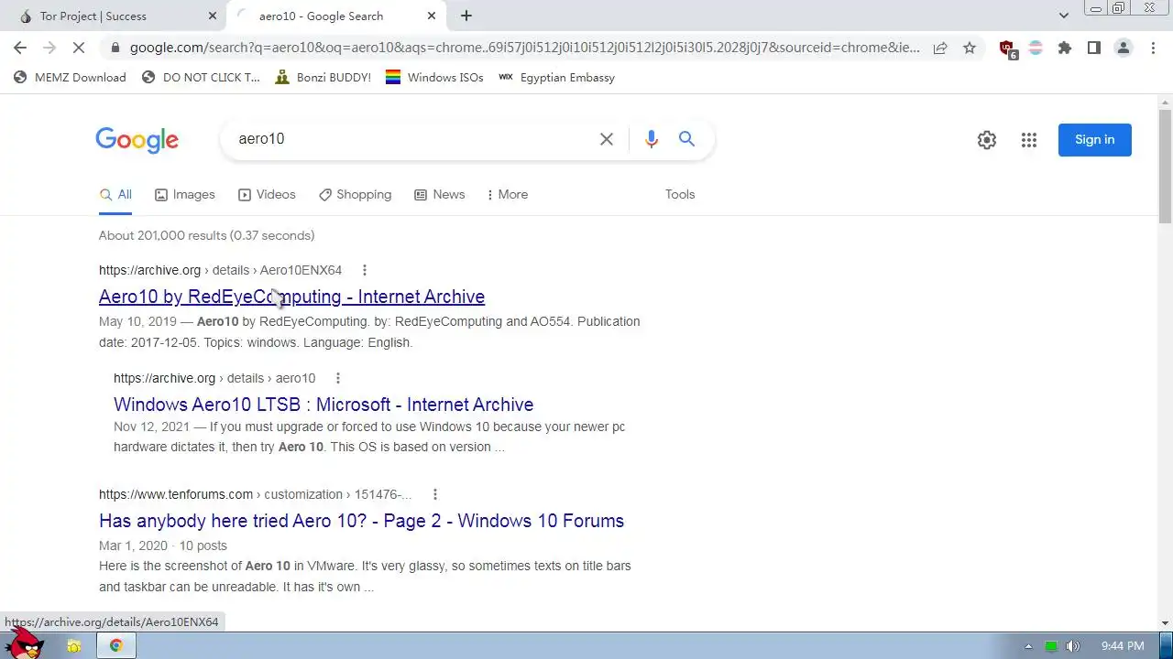
Task: Open Google search settings gear
Action: coord(987,140)
